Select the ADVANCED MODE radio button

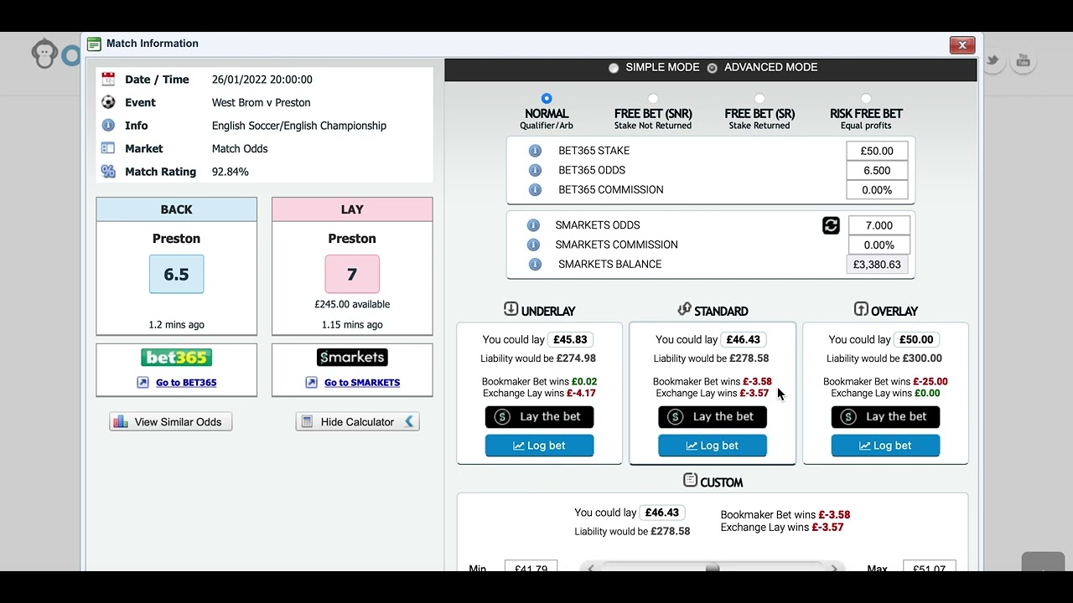pyautogui.click(x=713, y=68)
